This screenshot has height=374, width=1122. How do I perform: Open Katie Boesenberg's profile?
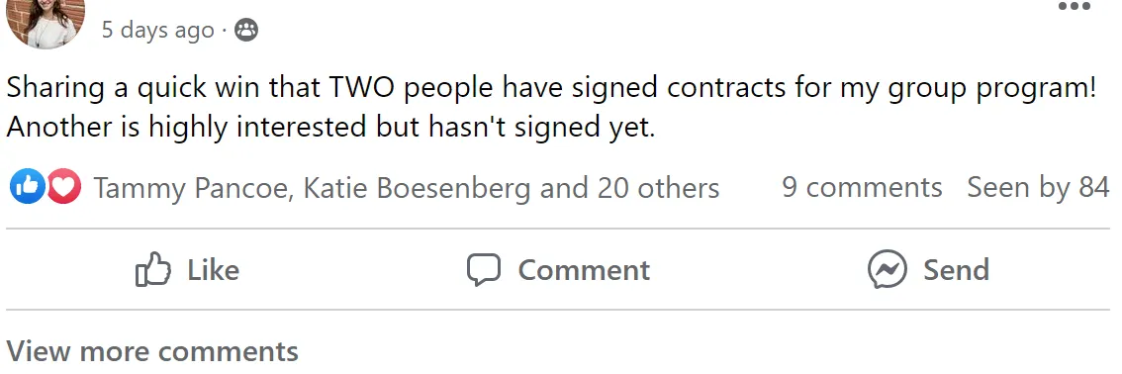click(x=418, y=188)
